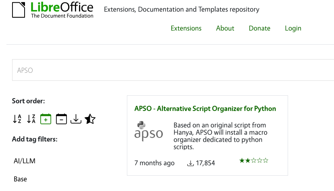Add the Base tag filter
This screenshot has width=334, height=191.
(20, 179)
